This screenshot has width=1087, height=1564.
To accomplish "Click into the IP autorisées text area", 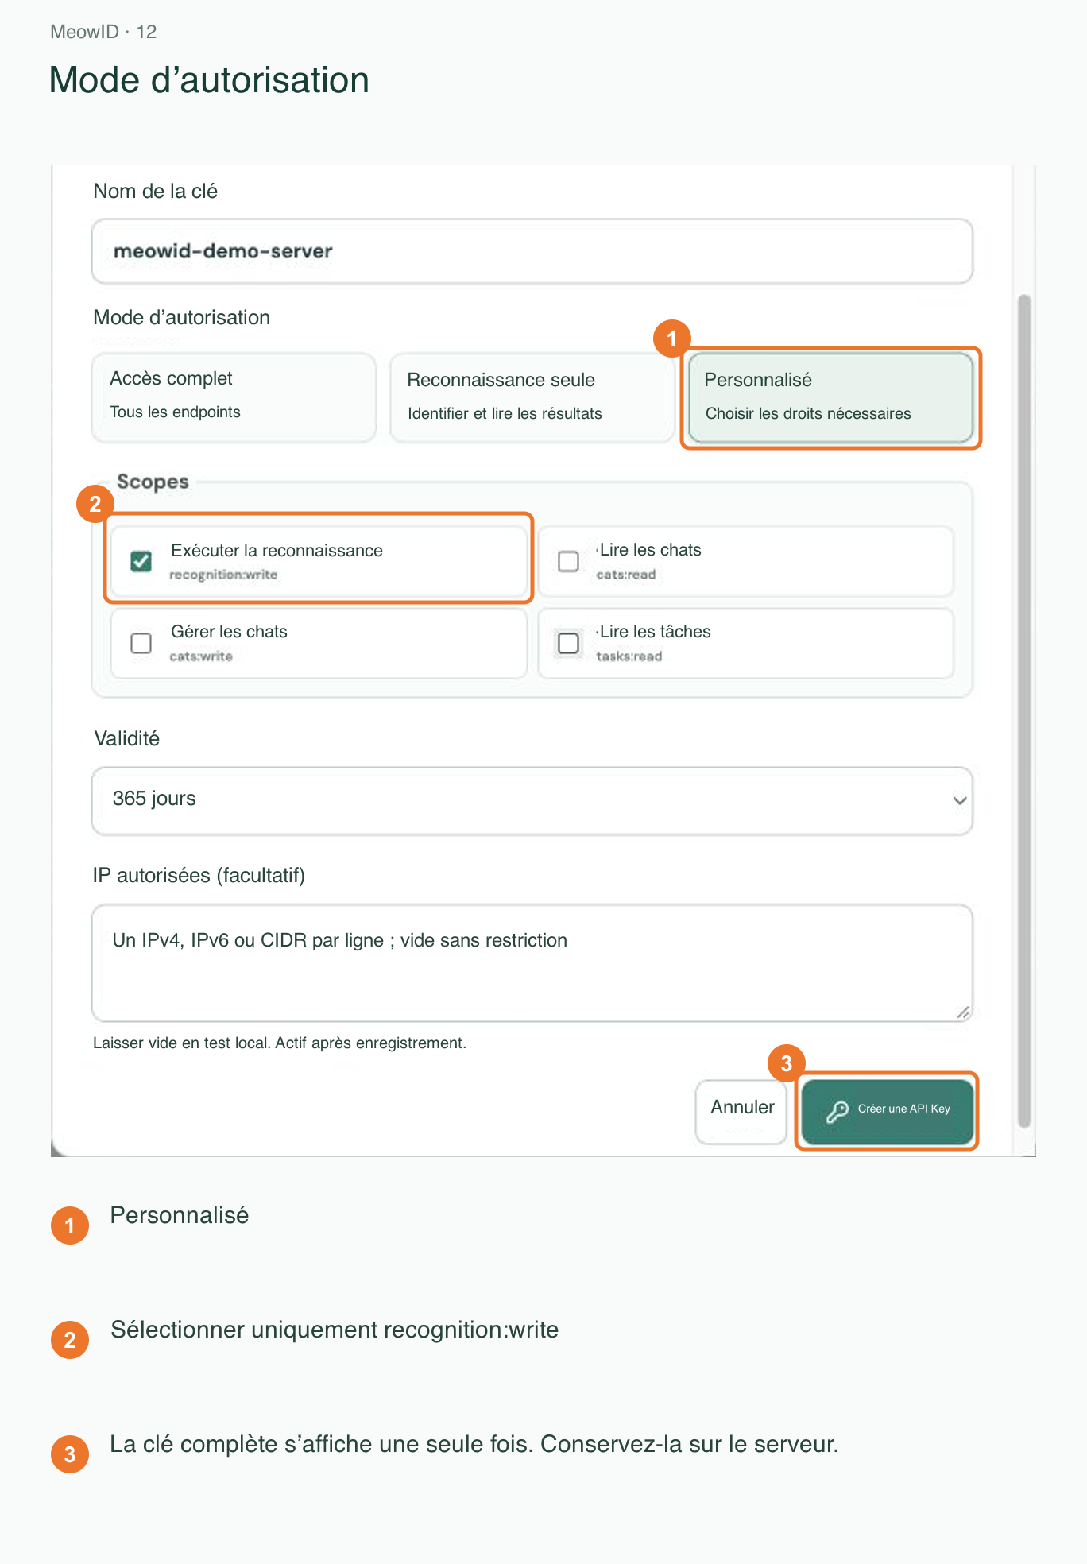I will 532,962.
